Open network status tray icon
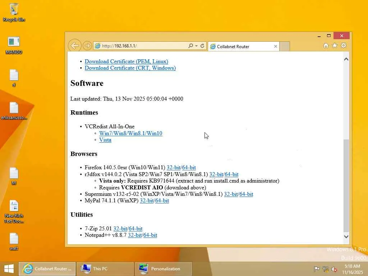This screenshot has width=368, height=276. [325, 269]
